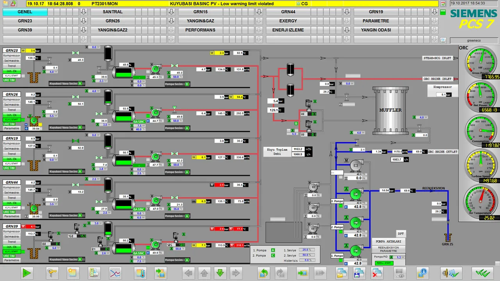Image resolution: width=500 pixels, height=281 pixels.
Task: Expand the down arrow next to SANTRAL
Action: 171,12
